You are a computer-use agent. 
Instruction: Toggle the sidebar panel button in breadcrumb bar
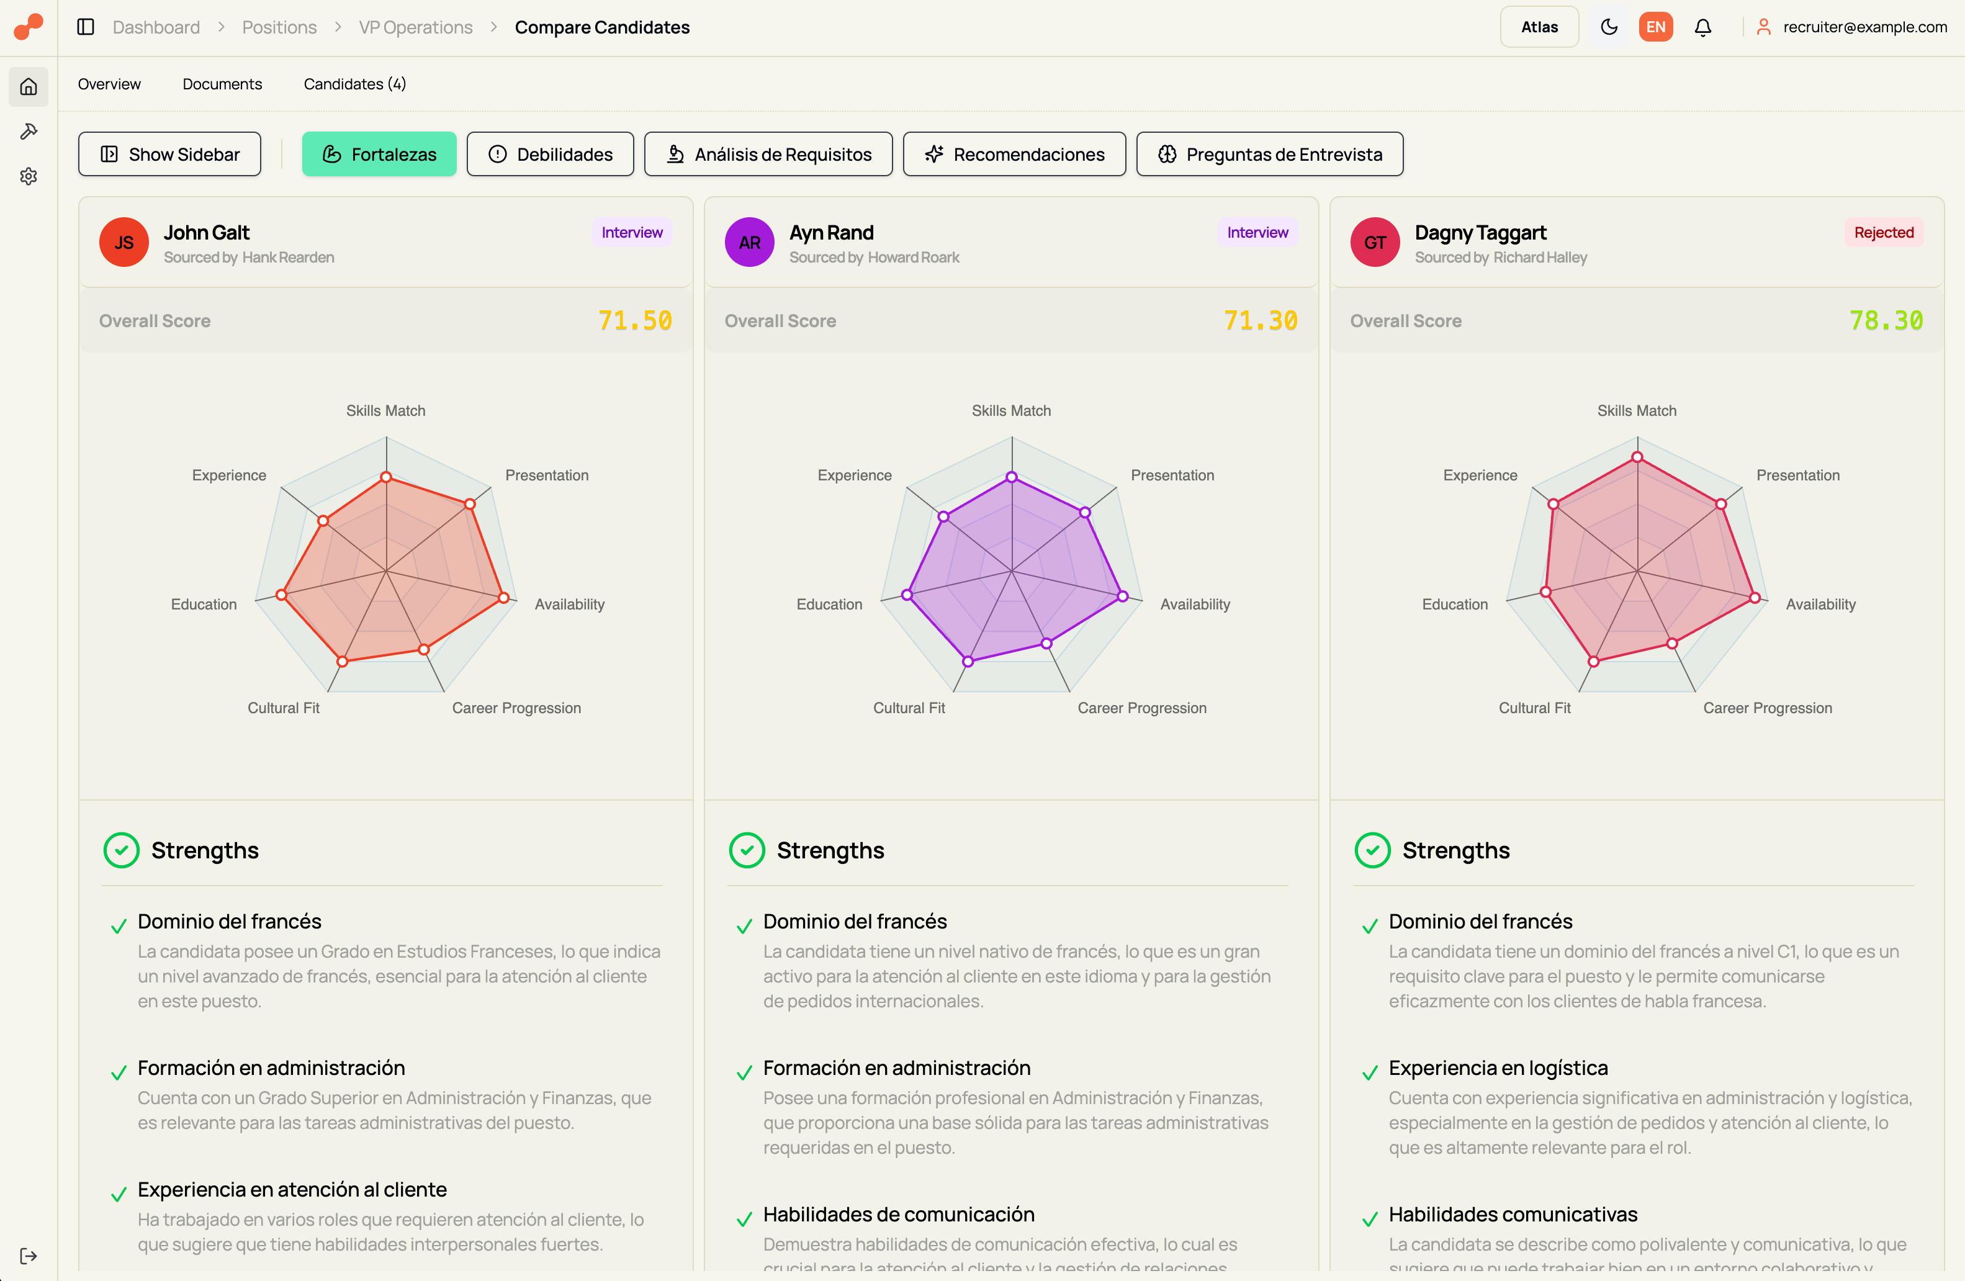[x=85, y=27]
